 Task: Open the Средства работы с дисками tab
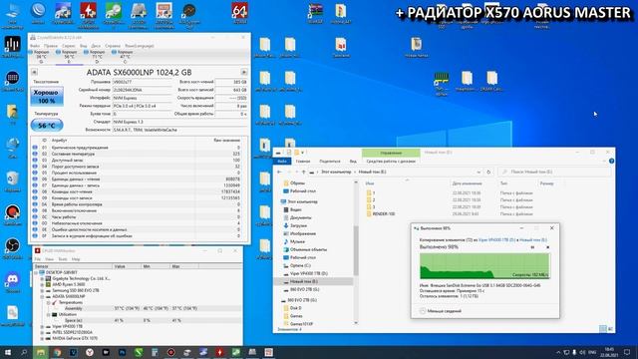(x=391, y=162)
